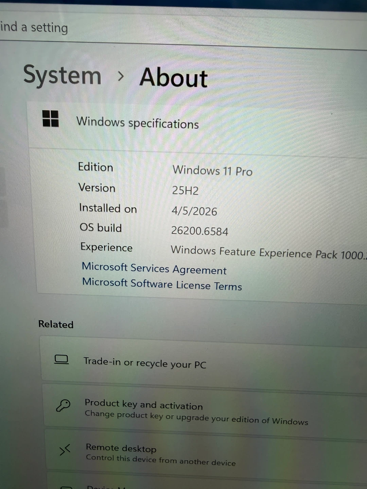Click the breadcrumb chevron between System and About
Viewport: 367px width, 489px height.
[x=121, y=76]
